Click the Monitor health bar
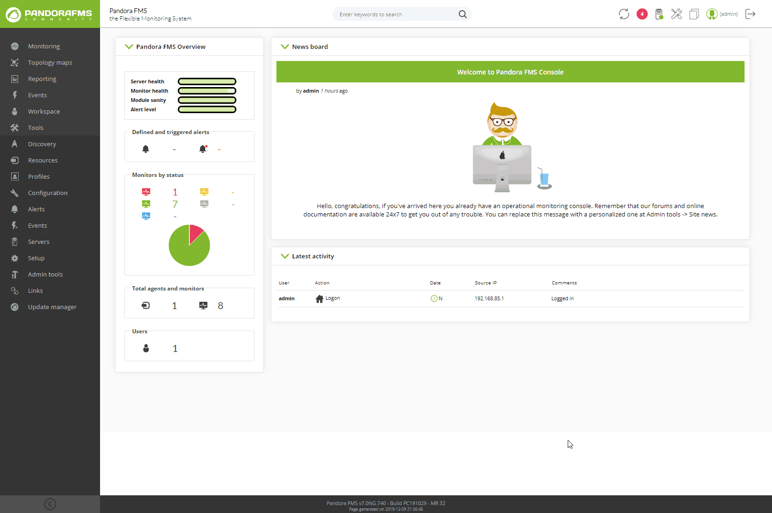Image resolution: width=772 pixels, height=513 pixels. [x=207, y=91]
